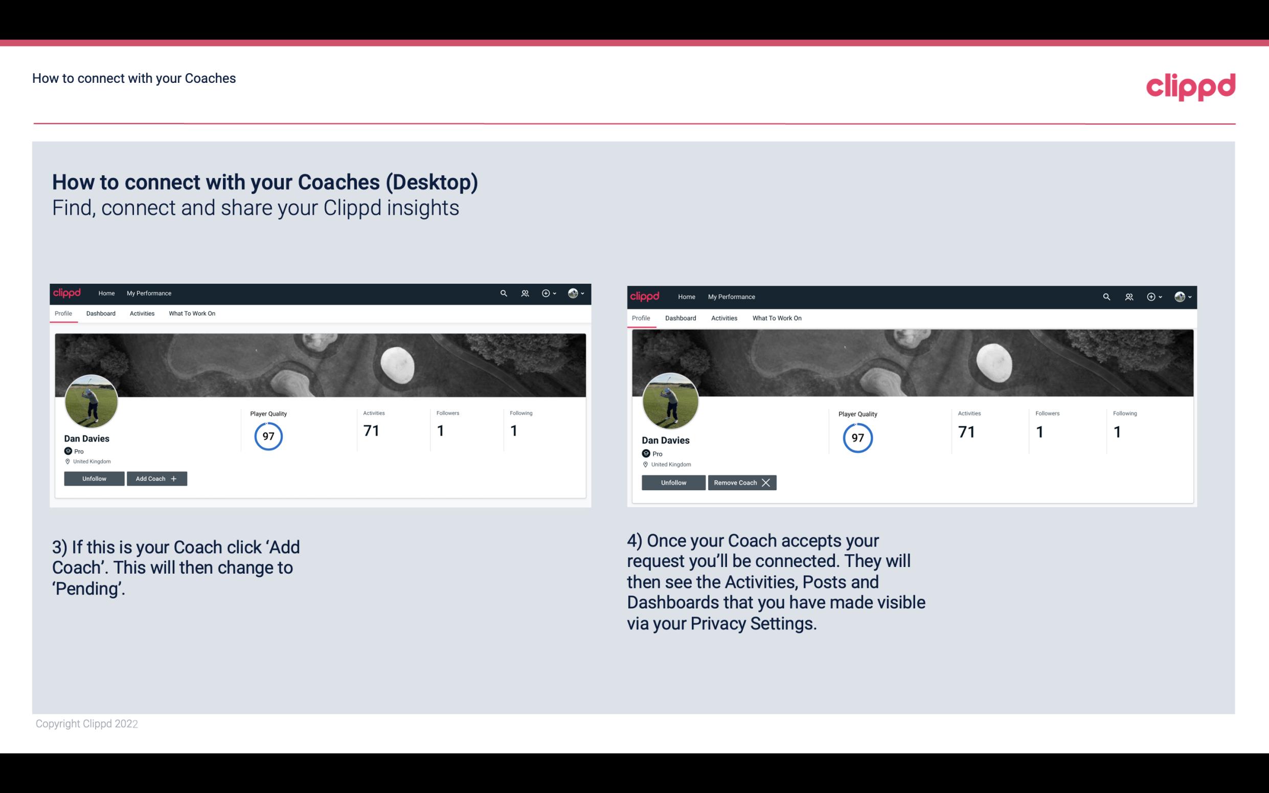Click 'Add Coach' button on left profile
Image resolution: width=1269 pixels, height=793 pixels.
[155, 478]
